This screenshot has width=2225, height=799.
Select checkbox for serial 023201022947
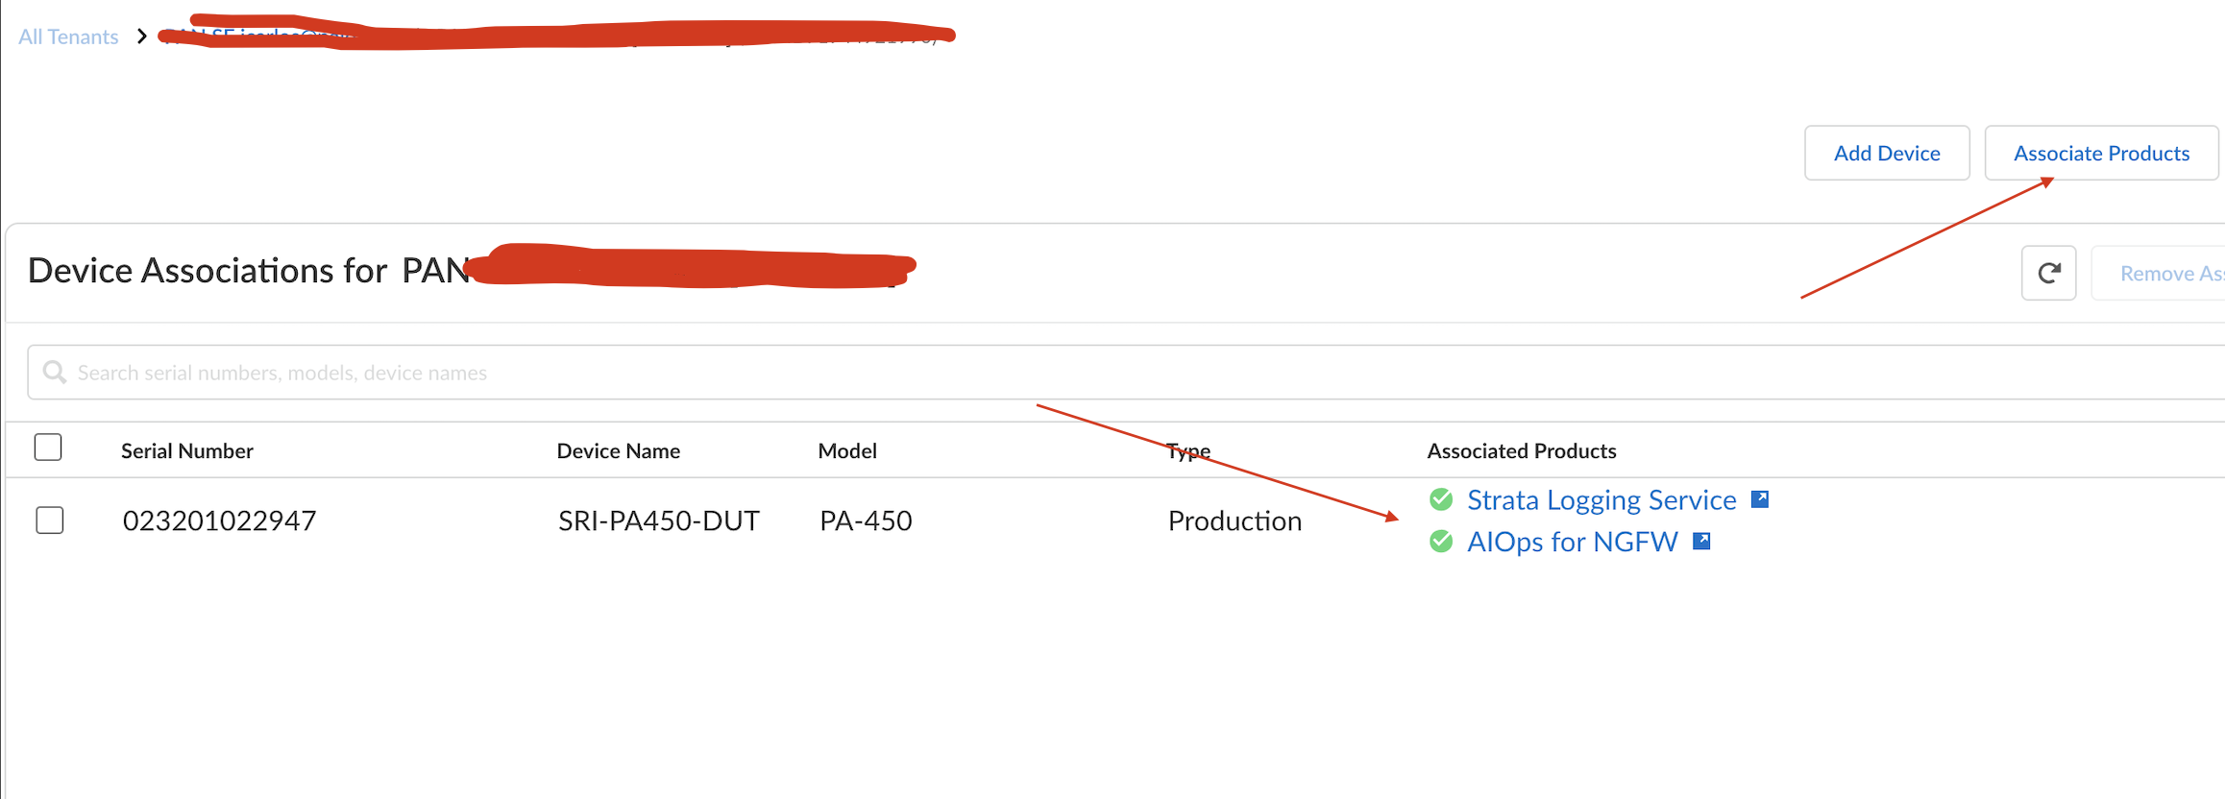point(50,521)
